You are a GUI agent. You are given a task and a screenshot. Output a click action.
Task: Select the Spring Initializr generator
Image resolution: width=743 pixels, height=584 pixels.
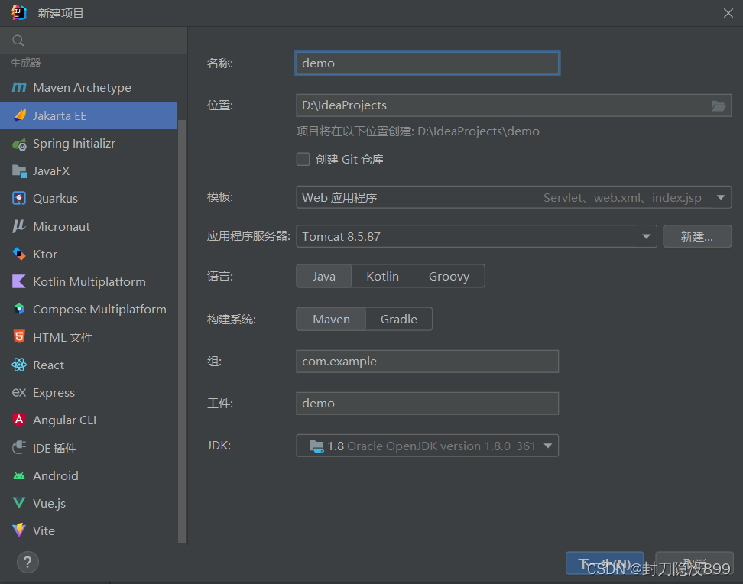point(89,144)
